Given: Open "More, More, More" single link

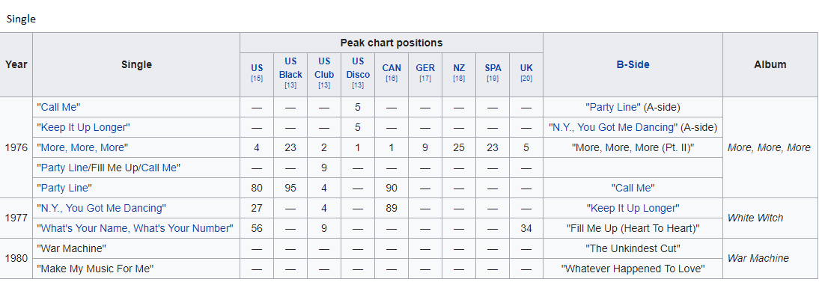Looking at the screenshot, I should 82,147.
